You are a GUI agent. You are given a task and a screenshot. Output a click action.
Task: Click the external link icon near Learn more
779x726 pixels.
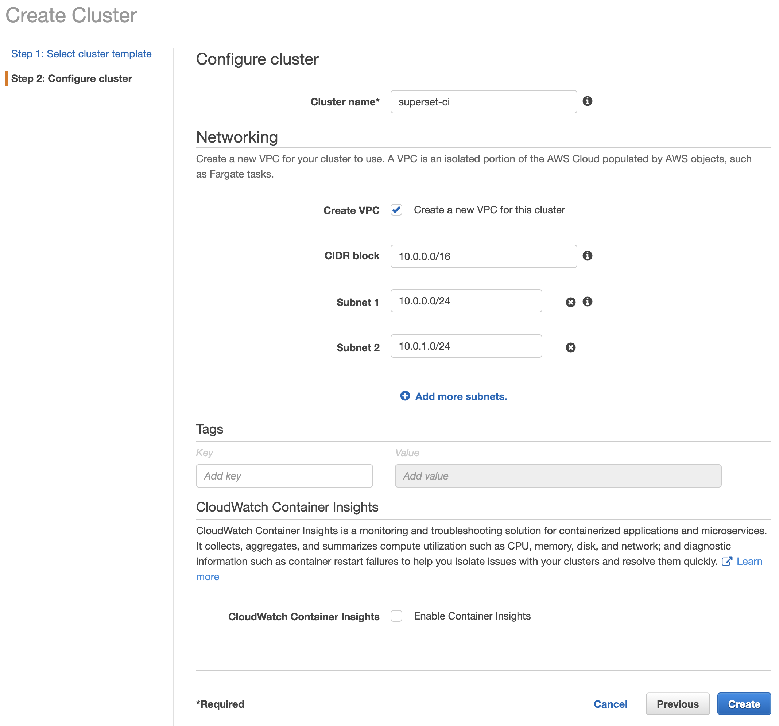(727, 561)
